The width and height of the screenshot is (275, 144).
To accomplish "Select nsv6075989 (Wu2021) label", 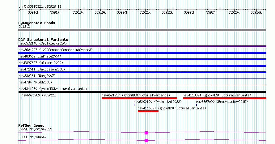I will point(39,95).
